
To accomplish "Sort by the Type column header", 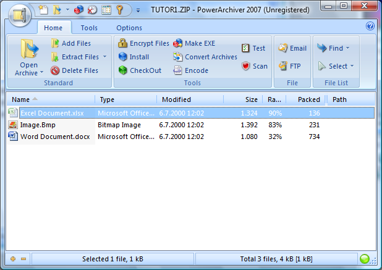I will coord(125,99).
